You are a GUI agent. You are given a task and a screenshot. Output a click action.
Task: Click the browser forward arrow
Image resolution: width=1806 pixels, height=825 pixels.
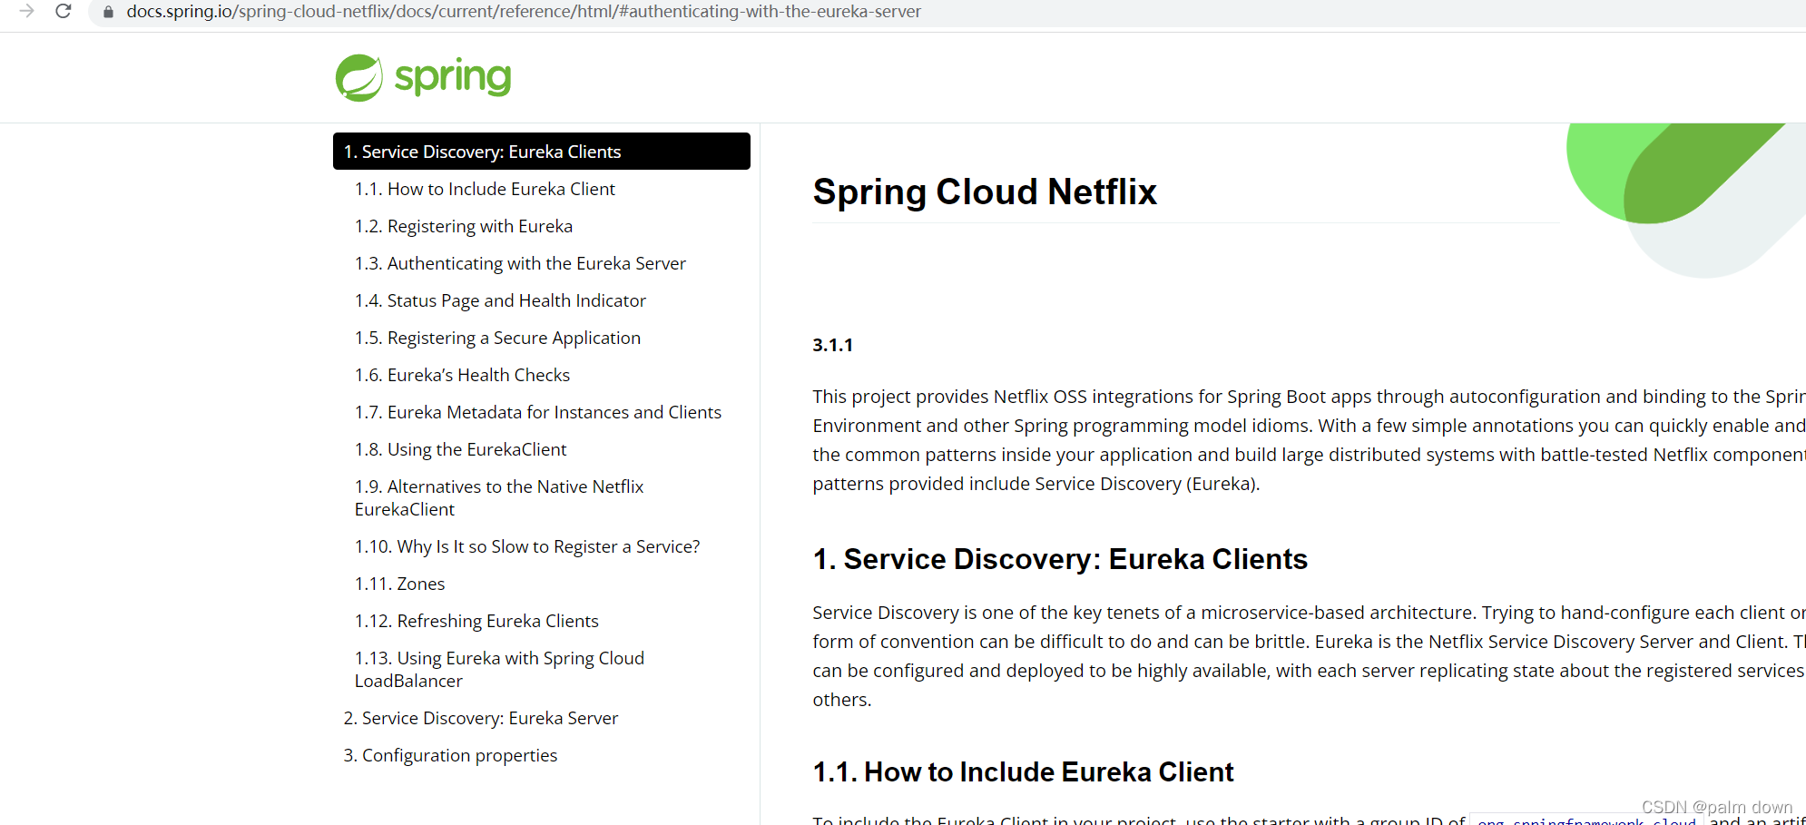[27, 11]
